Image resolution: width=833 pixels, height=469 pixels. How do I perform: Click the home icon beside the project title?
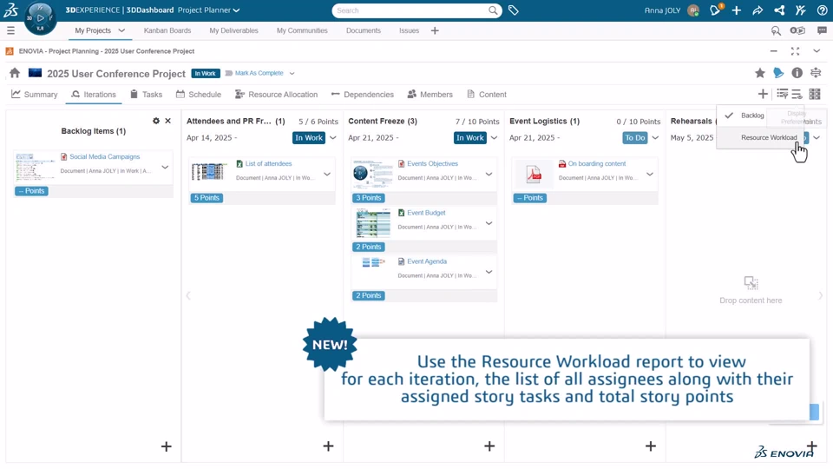click(15, 73)
